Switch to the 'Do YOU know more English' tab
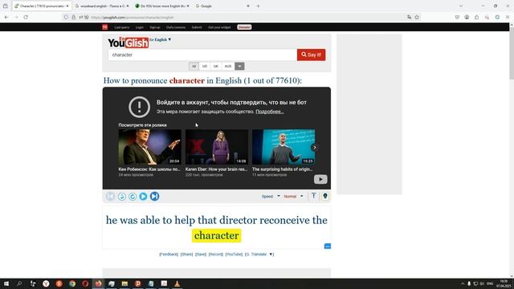Image resolution: width=514 pixels, height=289 pixels. tap(162, 6)
